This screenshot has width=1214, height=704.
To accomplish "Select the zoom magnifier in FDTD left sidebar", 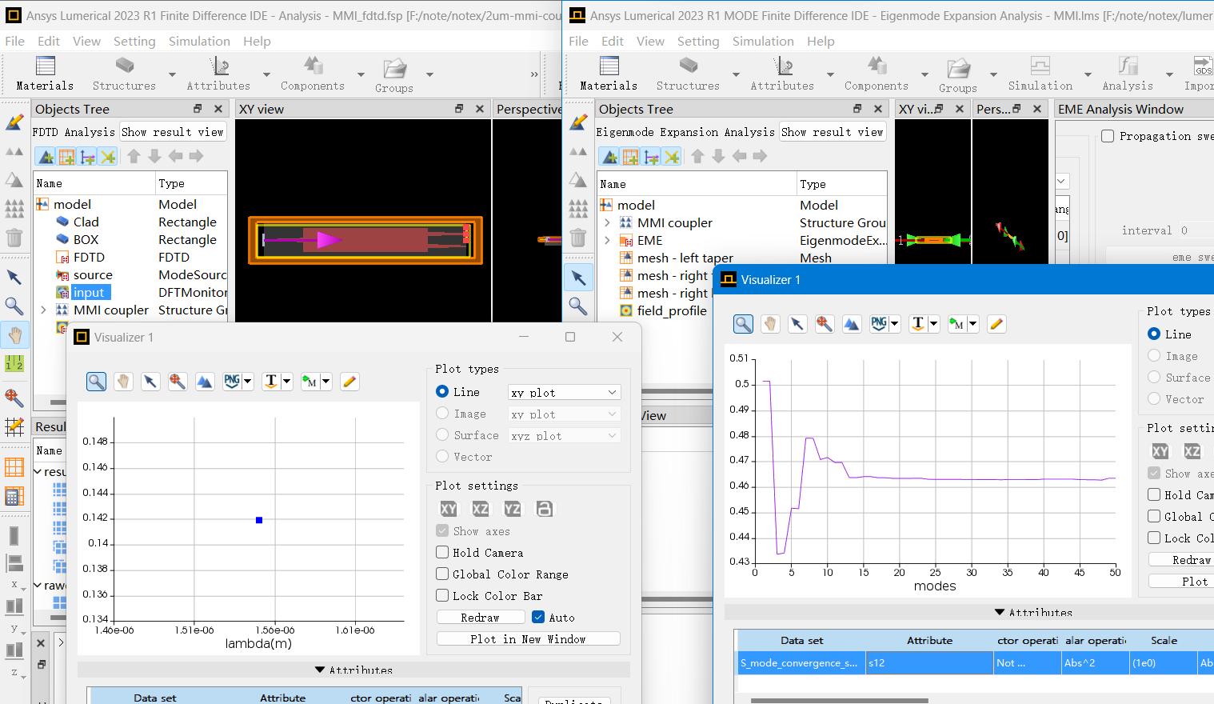I will coord(14,306).
